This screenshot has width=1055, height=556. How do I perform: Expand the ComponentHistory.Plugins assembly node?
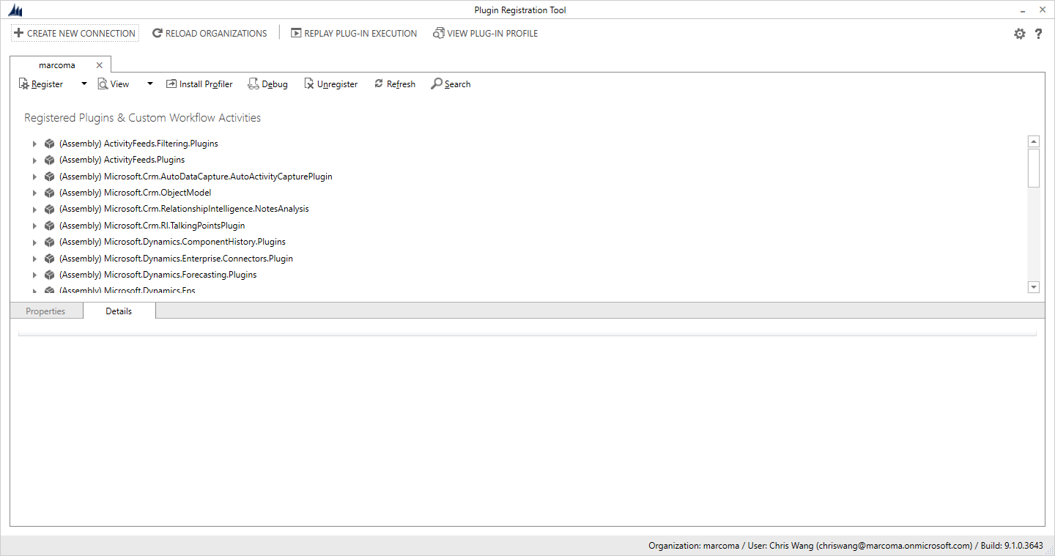click(34, 242)
